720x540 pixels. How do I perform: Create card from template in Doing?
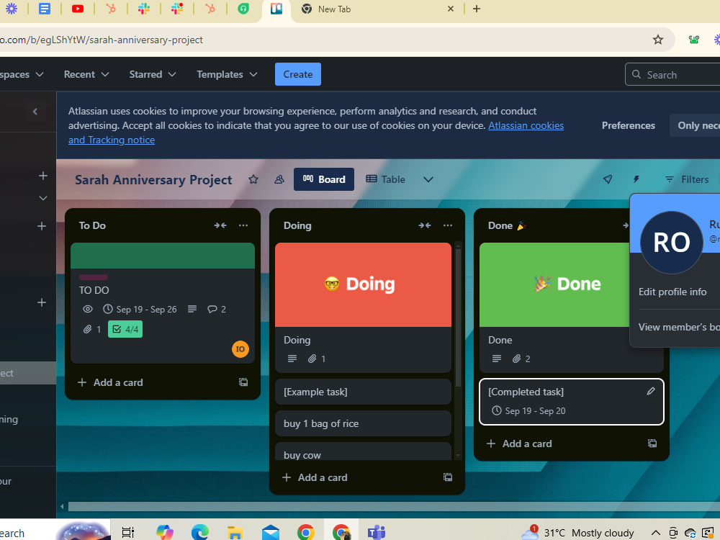tap(448, 477)
